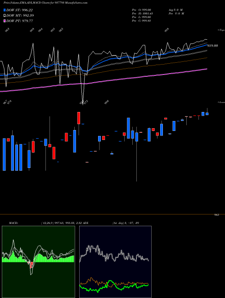This screenshot has width=225, height=298.
Task: Click the 963 axis label near orange line
Action: click(x=216, y=215)
